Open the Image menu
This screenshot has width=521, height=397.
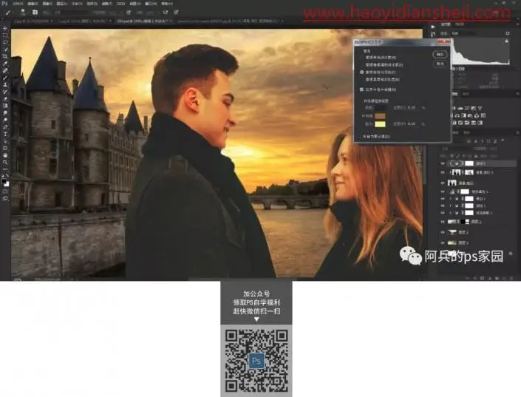pos(47,4)
